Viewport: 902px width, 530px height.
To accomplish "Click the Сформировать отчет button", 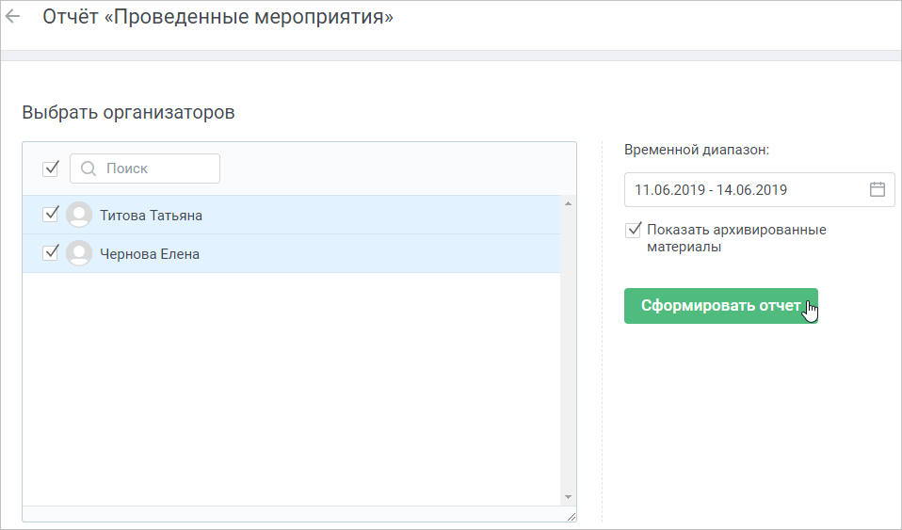I will pyautogui.click(x=721, y=306).
